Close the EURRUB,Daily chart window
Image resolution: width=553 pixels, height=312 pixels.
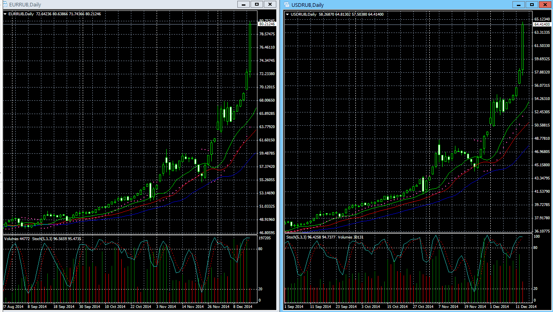coord(270,4)
